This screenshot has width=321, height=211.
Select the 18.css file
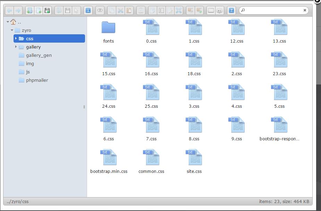[x=194, y=64]
